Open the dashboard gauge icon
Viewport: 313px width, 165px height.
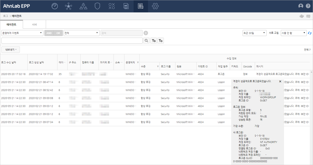pos(55,6)
